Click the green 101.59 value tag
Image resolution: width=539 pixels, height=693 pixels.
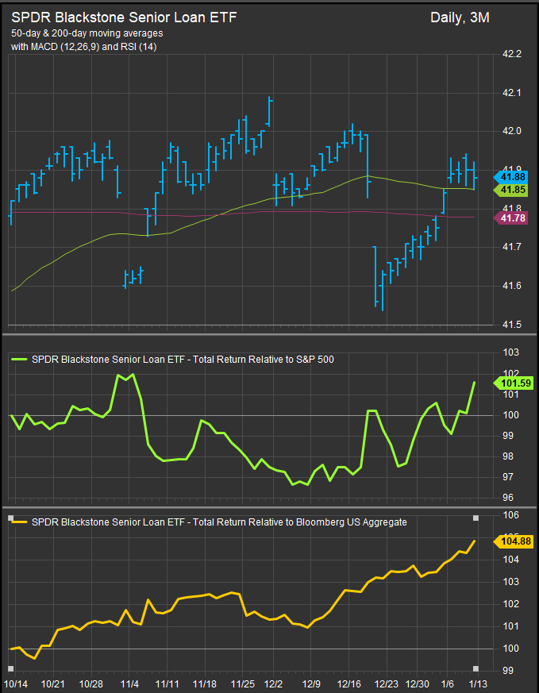click(512, 383)
